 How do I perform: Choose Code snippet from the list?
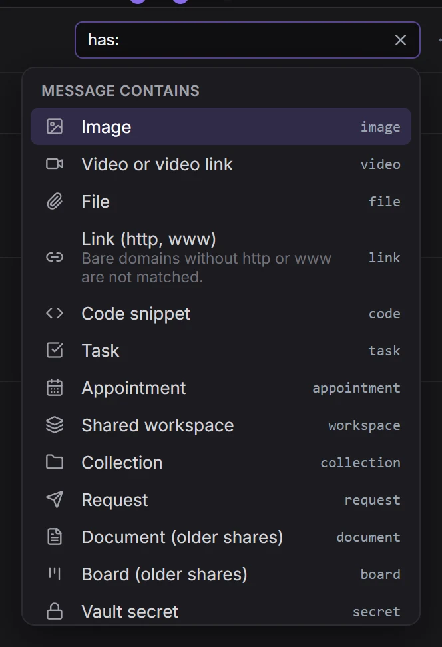point(221,314)
